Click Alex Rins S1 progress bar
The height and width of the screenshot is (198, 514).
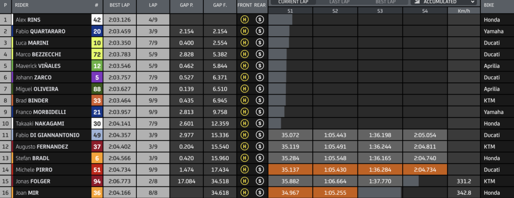click(280, 19)
